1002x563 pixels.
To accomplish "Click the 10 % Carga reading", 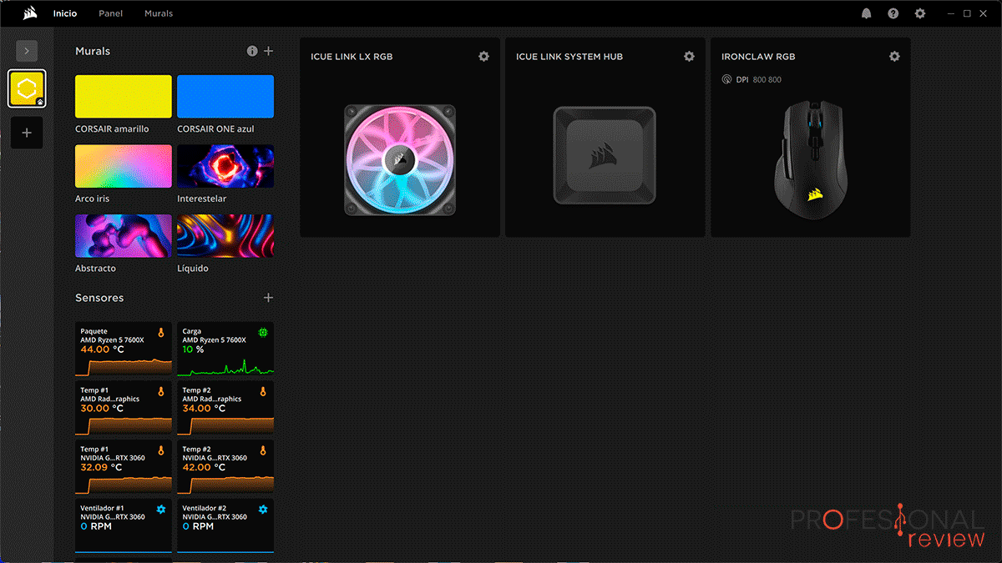I will click(193, 349).
